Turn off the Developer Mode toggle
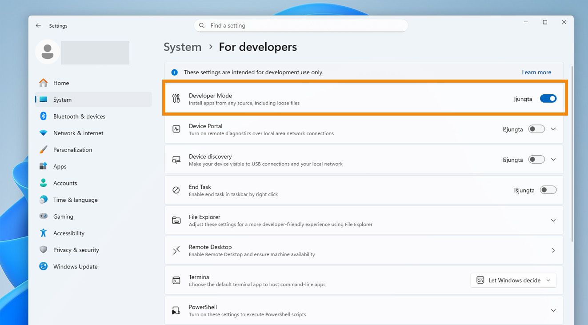This screenshot has width=588, height=325. coord(548,99)
